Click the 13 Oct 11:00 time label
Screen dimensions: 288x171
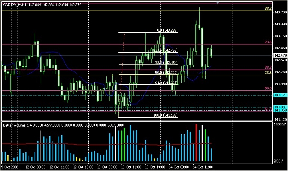pos(131,167)
